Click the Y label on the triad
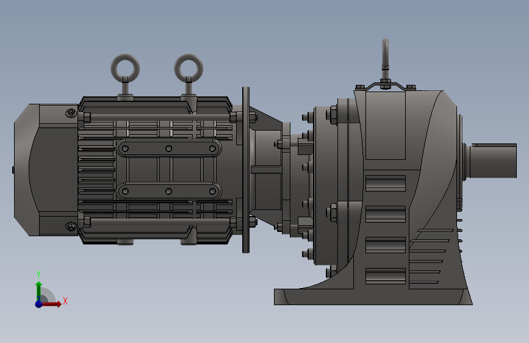The height and width of the screenshot is (343, 529). (x=38, y=275)
